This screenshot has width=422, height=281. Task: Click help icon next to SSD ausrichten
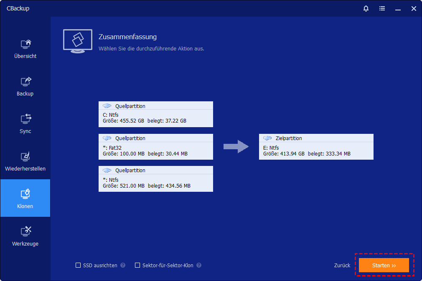(123, 265)
